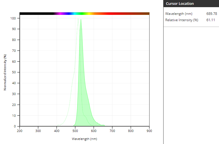Click the 900 tick label on x-axis
Screen dimensions: 219x144
coord(149,131)
